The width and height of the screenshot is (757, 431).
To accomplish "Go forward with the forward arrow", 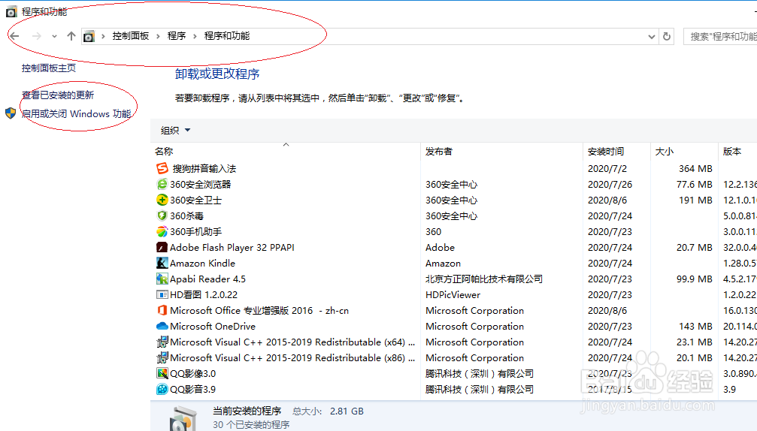I will [x=37, y=36].
